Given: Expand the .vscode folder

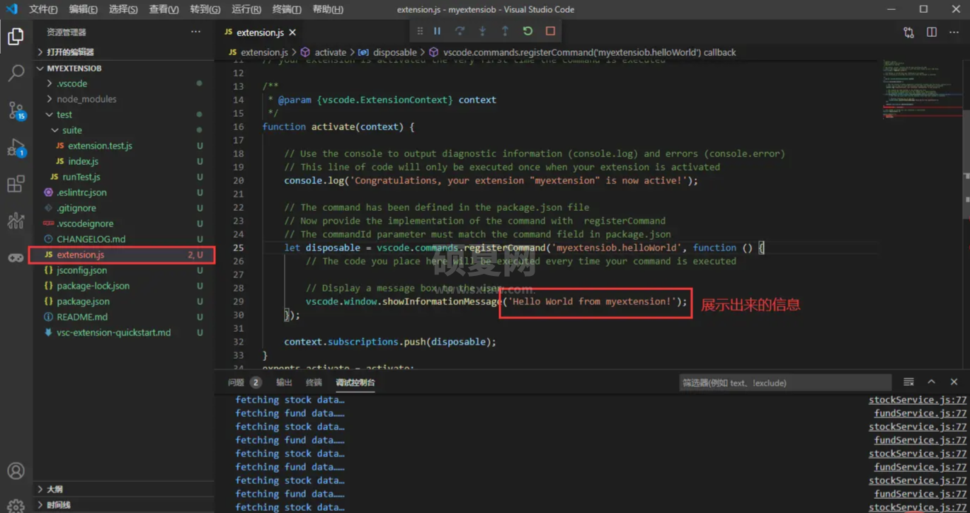Looking at the screenshot, I should (x=124, y=83).
